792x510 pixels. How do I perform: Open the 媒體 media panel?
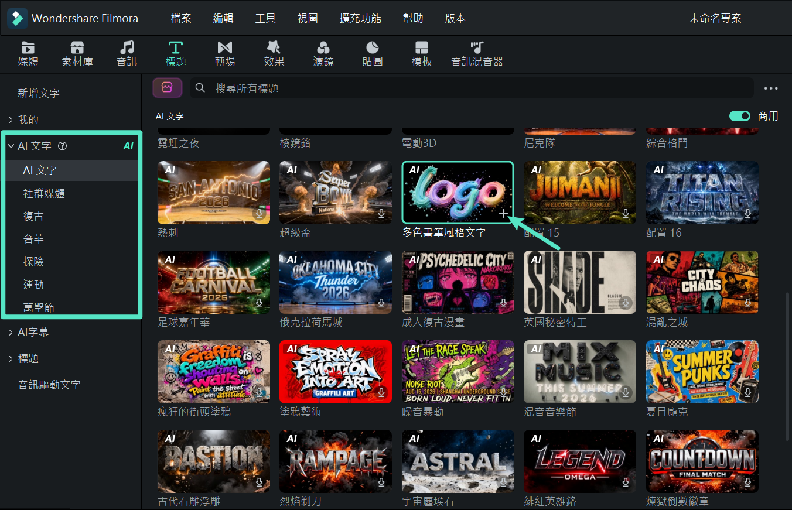[28, 53]
